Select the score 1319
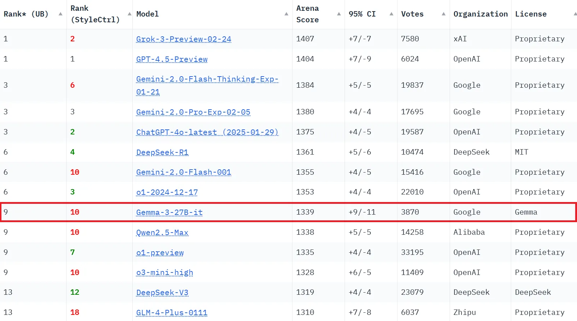The height and width of the screenshot is (321, 577). coord(305,292)
